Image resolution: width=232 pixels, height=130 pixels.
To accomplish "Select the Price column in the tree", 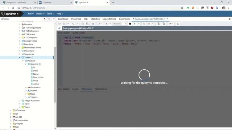I will pyautogui.click(x=36, y=81).
